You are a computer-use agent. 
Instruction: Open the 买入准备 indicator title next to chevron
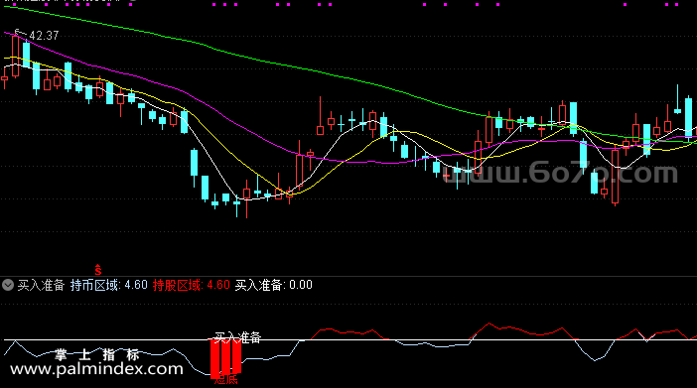point(41,285)
